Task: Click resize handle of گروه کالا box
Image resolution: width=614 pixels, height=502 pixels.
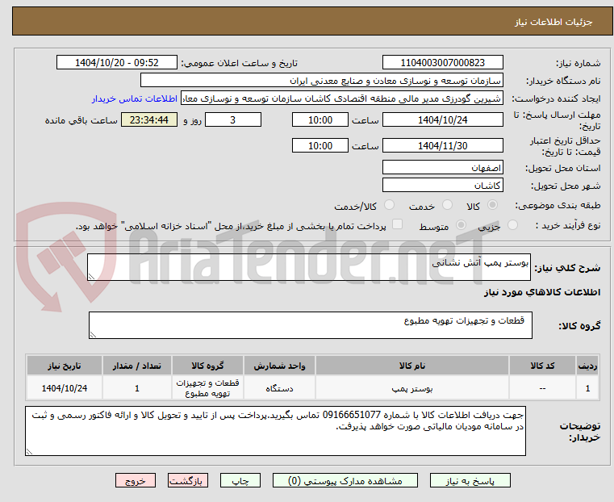Action: pos(93,334)
